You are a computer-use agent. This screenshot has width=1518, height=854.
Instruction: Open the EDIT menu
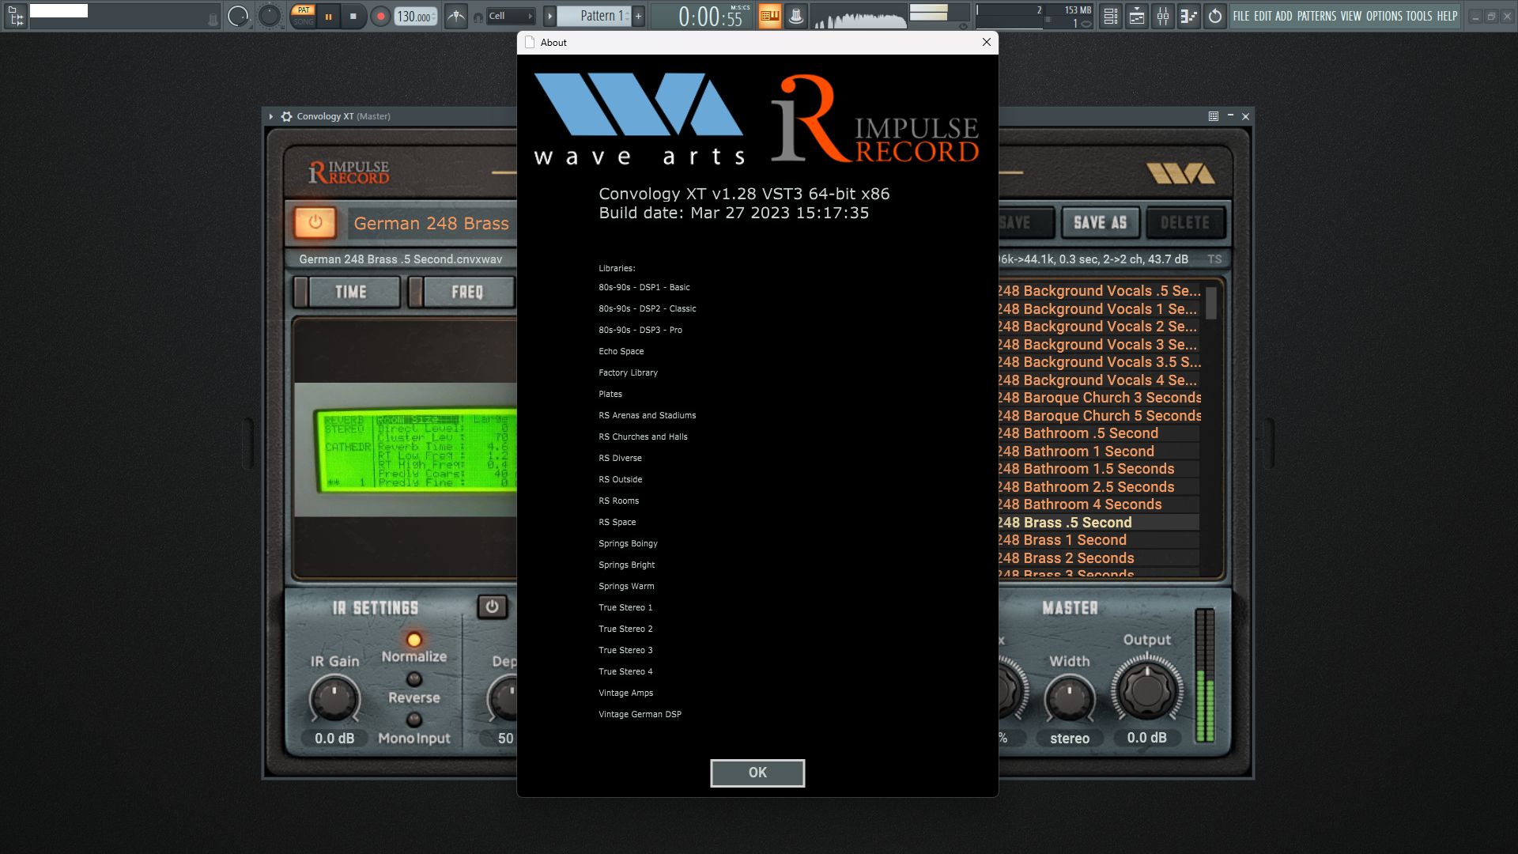(1263, 16)
